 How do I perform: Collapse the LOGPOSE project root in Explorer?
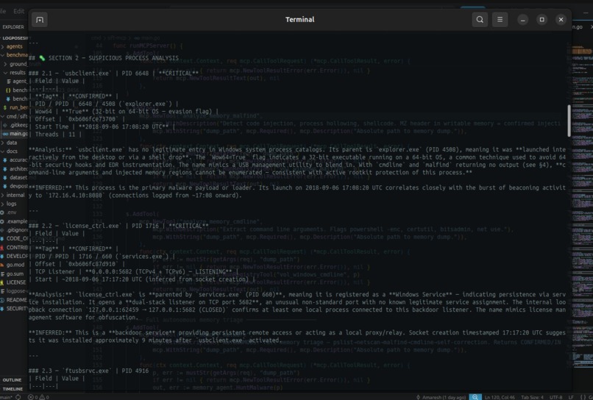(15, 37)
